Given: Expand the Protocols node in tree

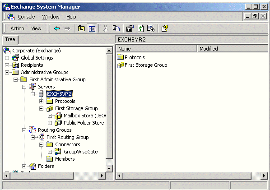Looking at the screenshot, I should pyautogui.click(x=42, y=102).
